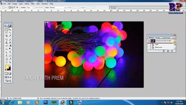Switch to Quick Mask Mode
Screen dimensions: 186x105
[x=10, y=73]
